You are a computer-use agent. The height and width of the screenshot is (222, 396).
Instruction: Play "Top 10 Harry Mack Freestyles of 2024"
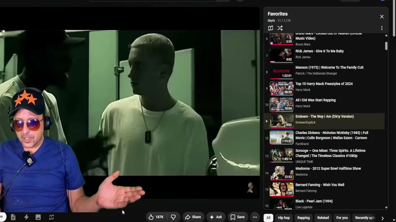(324, 84)
